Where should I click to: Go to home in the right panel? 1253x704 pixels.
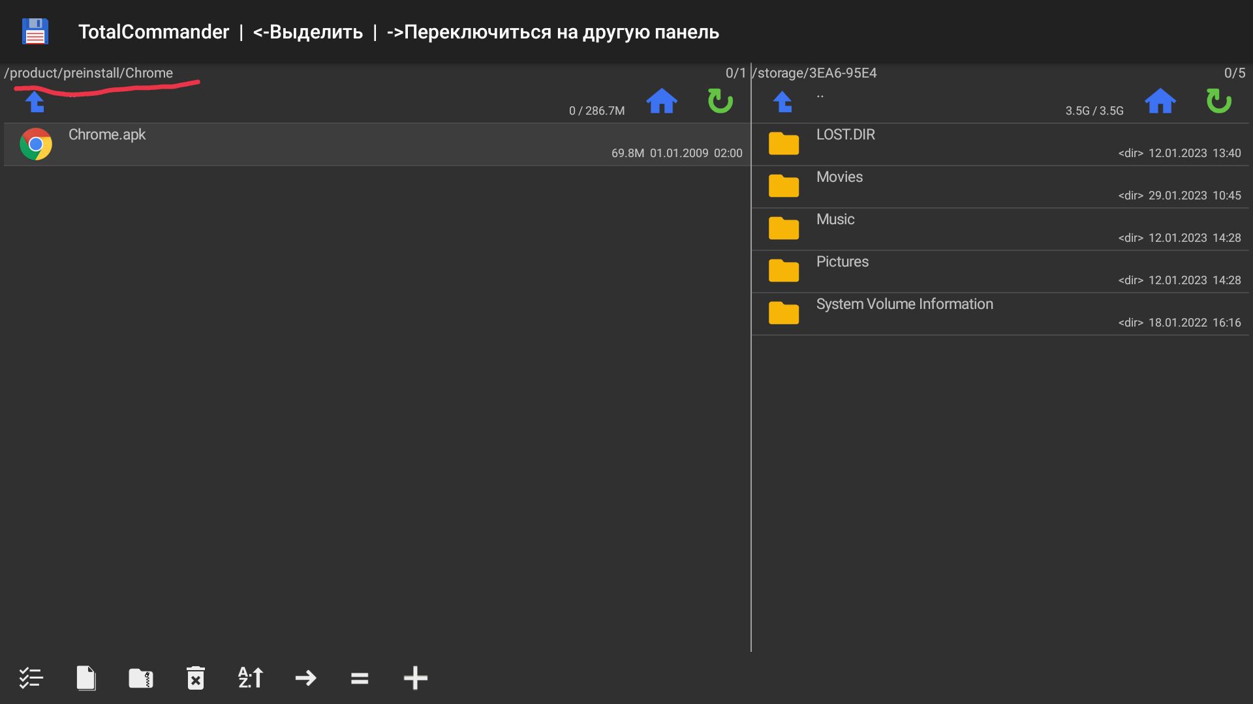(x=1160, y=101)
